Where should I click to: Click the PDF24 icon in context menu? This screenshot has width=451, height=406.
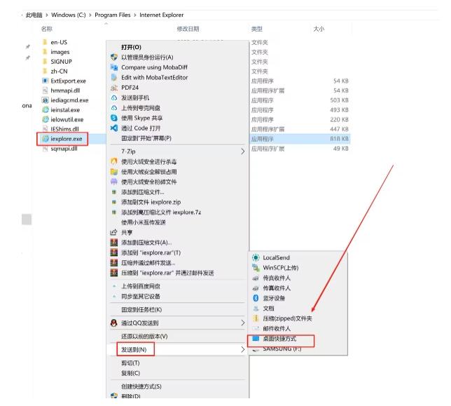click(114, 88)
